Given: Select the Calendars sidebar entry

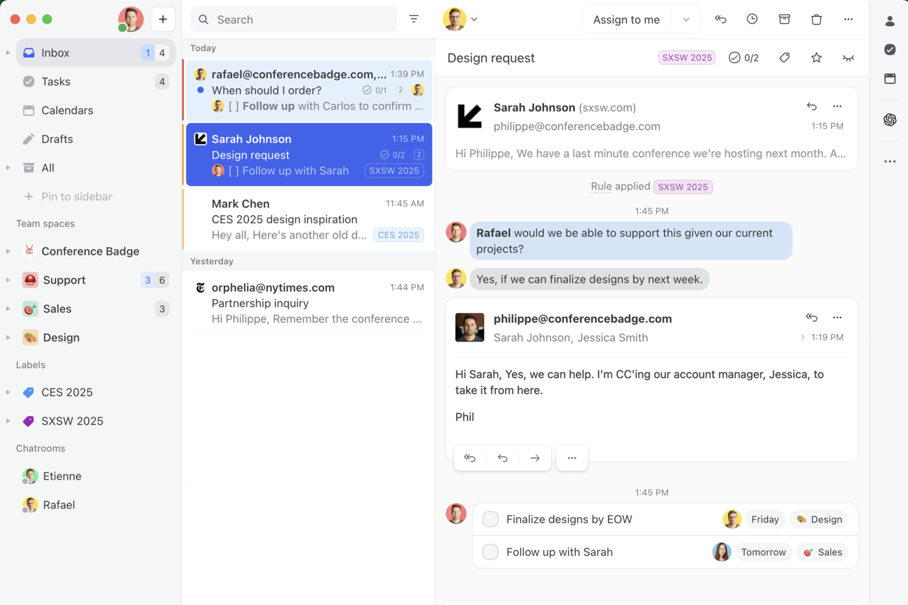Looking at the screenshot, I should (67, 110).
